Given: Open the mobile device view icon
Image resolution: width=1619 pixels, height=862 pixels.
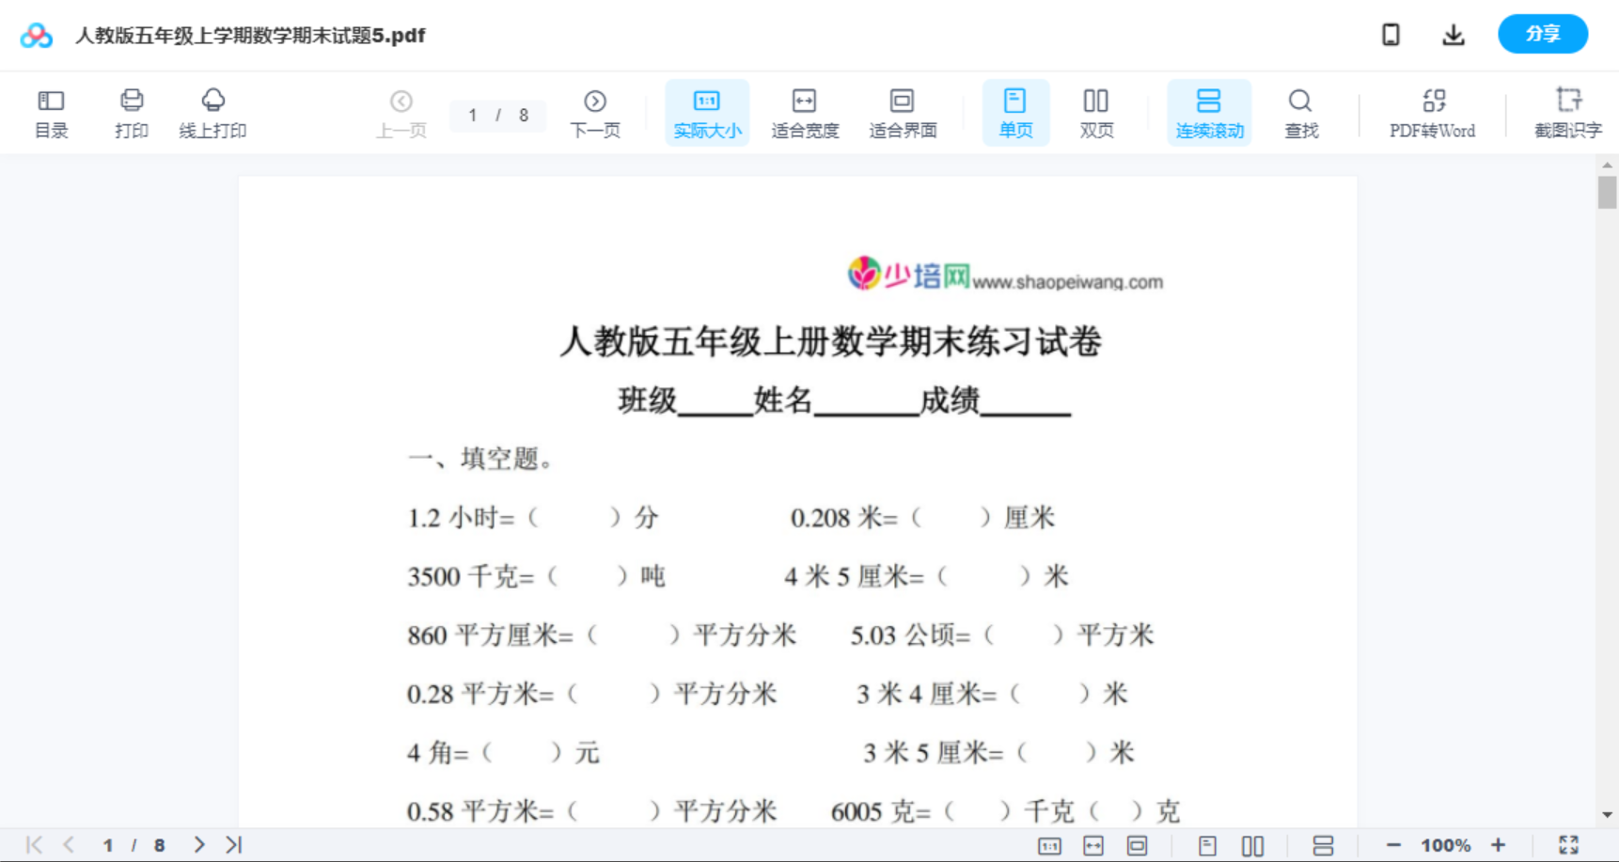Looking at the screenshot, I should pyautogui.click(x=1391, y=34).
